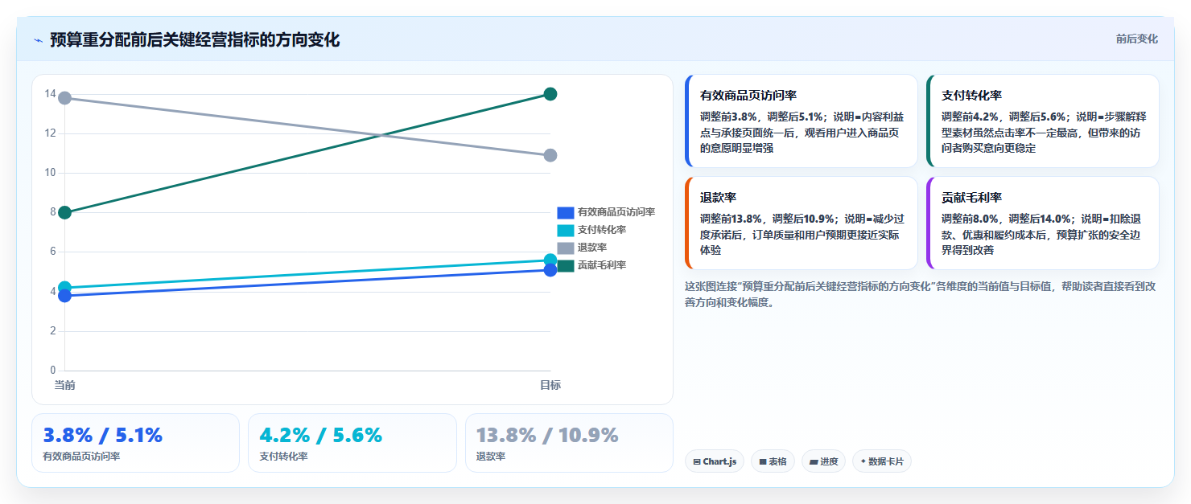1191x504 pixels.
Task: Click the 贡献毛利率 info card heading
Action: (x=971, y=197)
